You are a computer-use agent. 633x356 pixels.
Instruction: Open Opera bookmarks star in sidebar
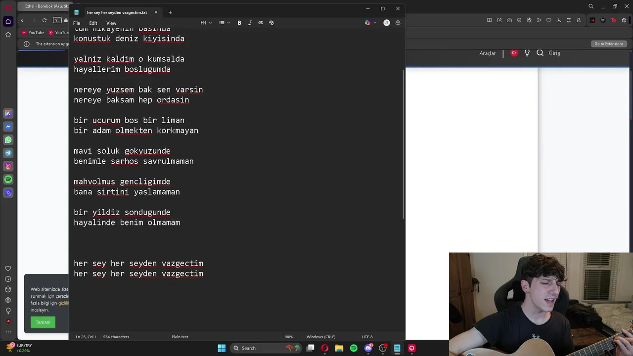click(8, 35)
